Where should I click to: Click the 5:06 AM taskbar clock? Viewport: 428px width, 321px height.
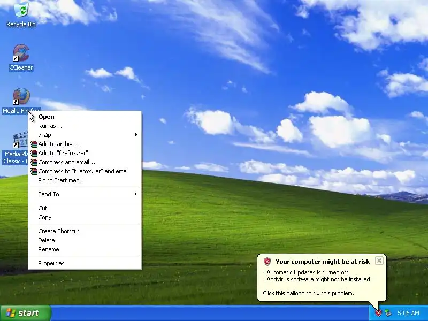408,313
